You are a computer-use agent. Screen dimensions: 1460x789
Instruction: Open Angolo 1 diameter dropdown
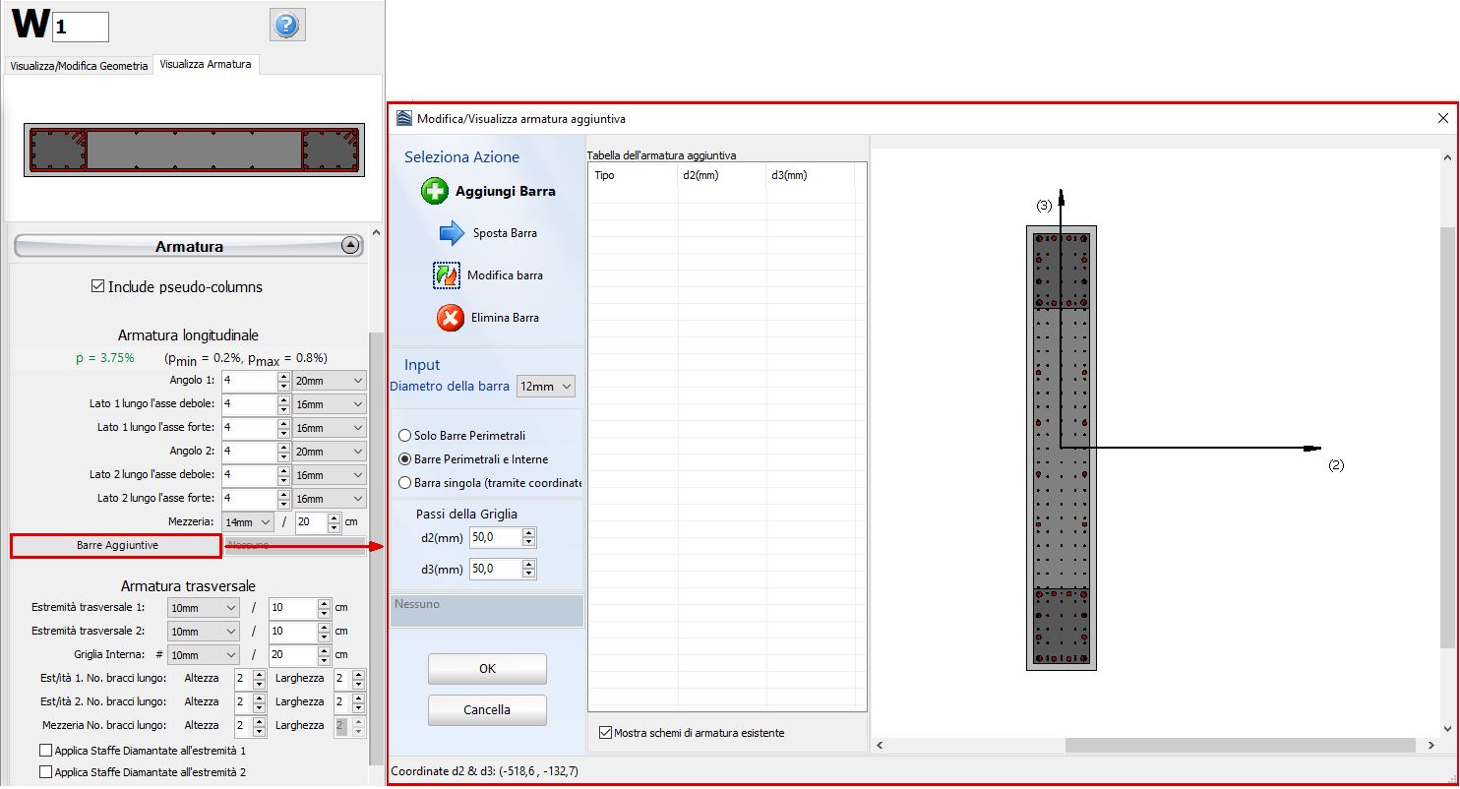point(329,381)
